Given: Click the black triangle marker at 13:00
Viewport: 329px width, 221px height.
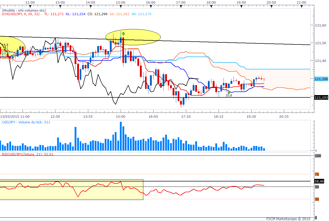Looking at the screenshot, I should click(60, 5).
